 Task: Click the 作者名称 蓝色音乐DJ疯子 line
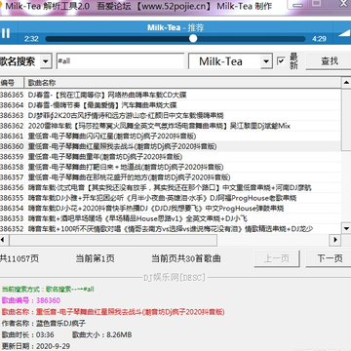(x=44, y=324)
